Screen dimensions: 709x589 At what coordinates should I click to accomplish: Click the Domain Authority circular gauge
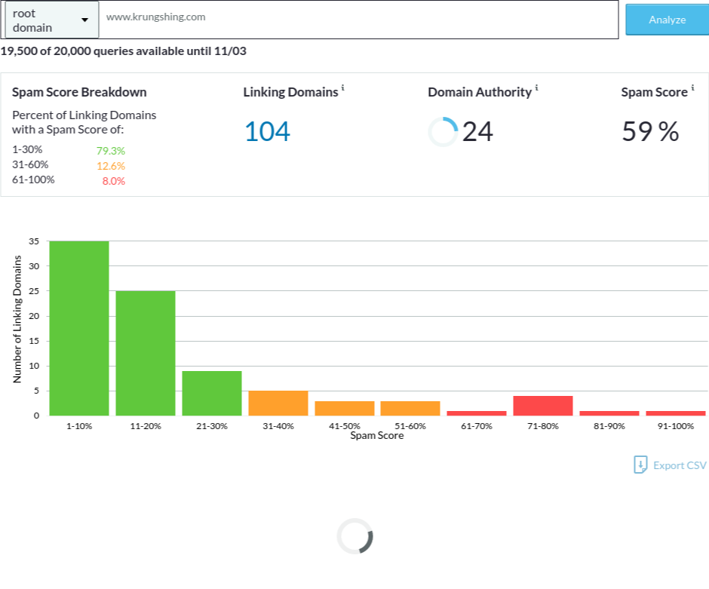click(x=443, y=132)
